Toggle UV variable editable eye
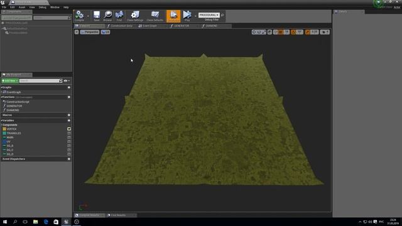This screenshot has width=402, height=226. pos(69,141)
